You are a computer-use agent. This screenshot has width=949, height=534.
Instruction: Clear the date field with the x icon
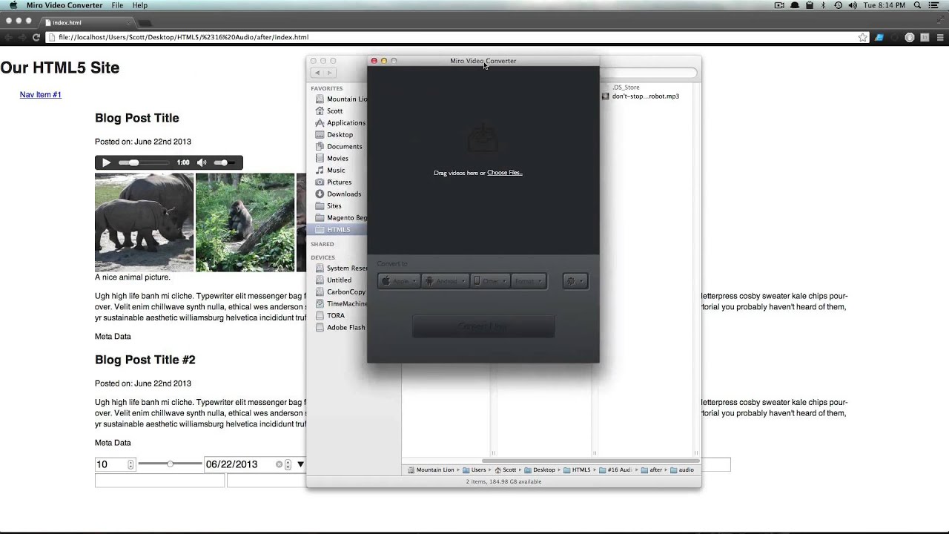[x=279, y=464]
